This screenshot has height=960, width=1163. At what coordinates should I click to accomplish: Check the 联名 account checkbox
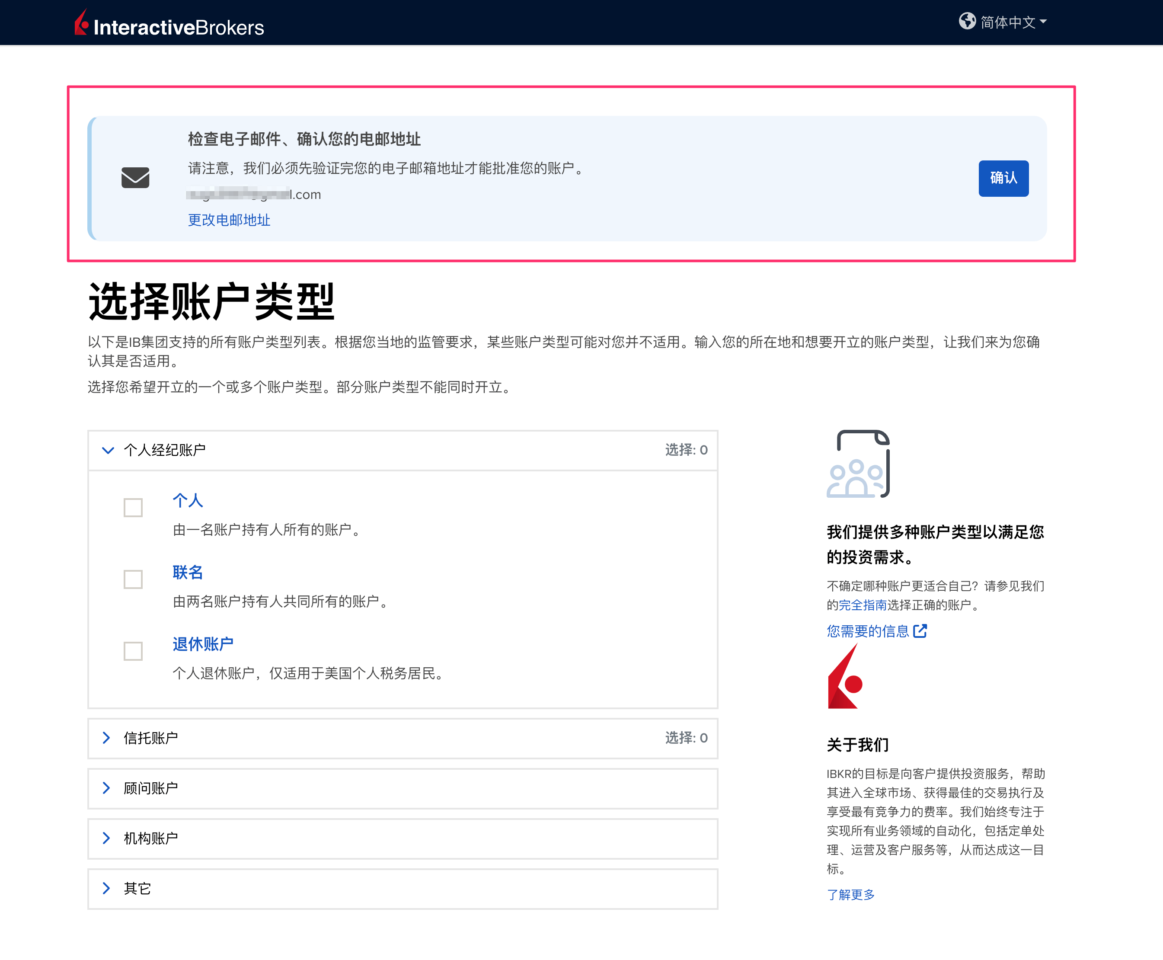point(133,579)
